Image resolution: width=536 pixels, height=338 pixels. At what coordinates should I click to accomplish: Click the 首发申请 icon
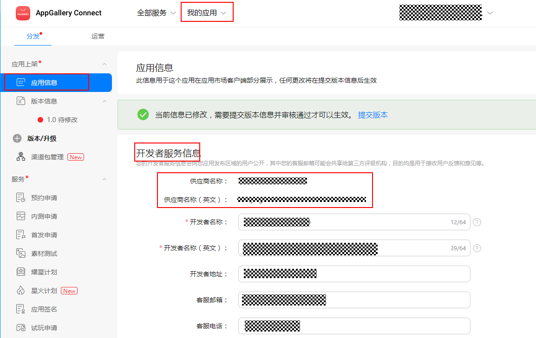(x=21, y=234)
